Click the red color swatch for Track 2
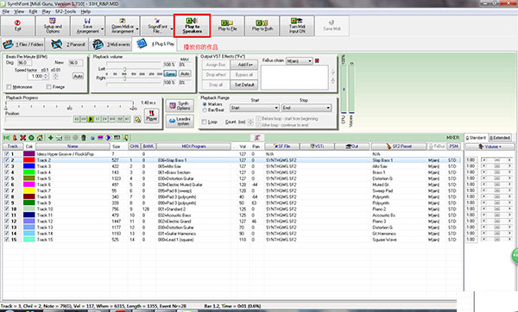 point(28,160)
